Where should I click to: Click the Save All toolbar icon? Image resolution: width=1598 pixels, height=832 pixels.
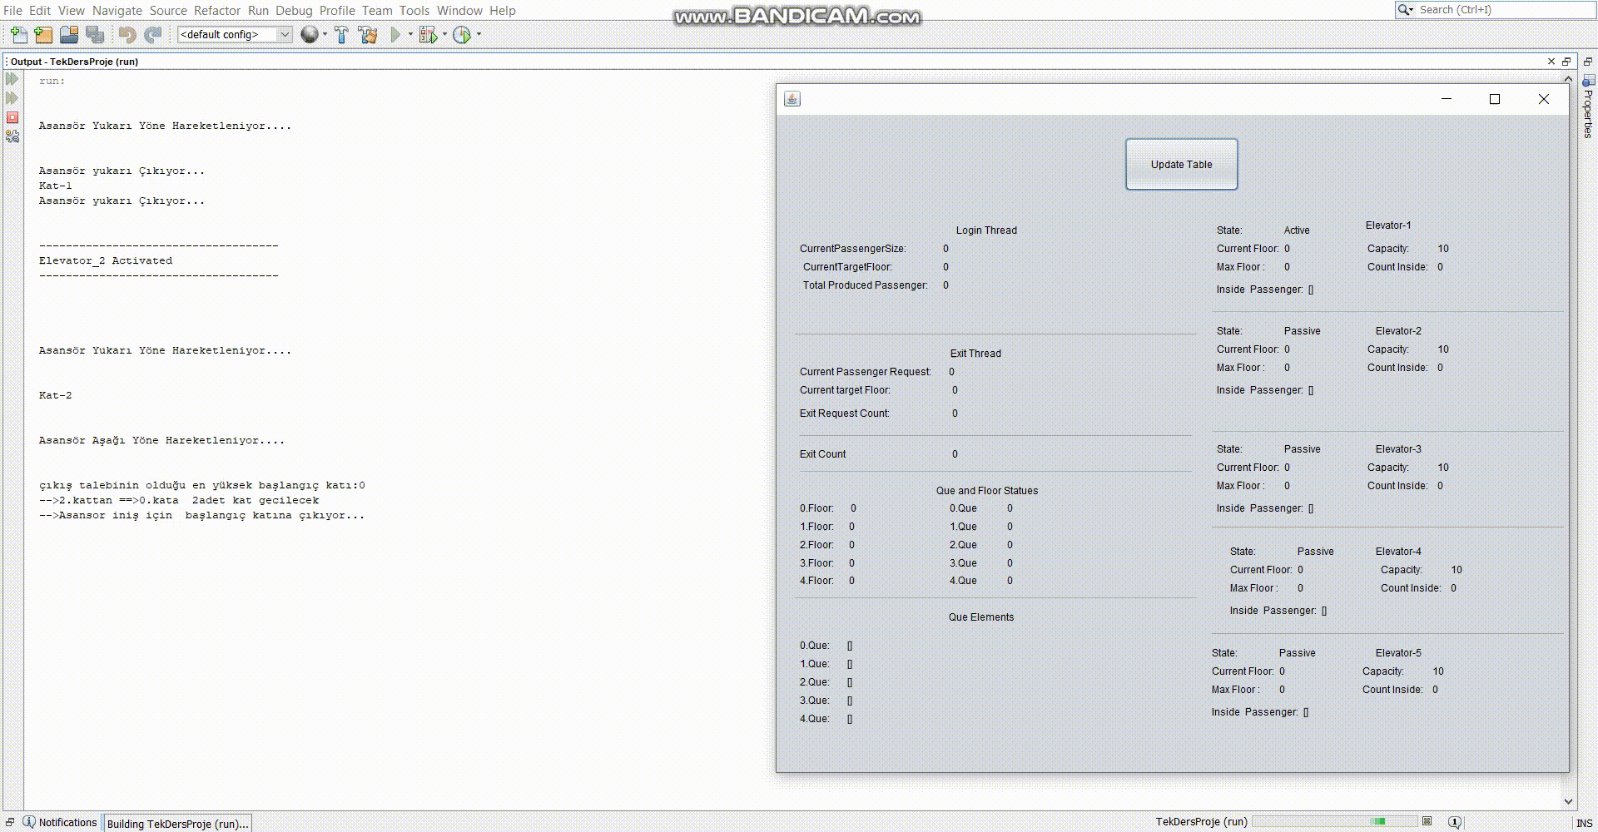coord(95,34)
